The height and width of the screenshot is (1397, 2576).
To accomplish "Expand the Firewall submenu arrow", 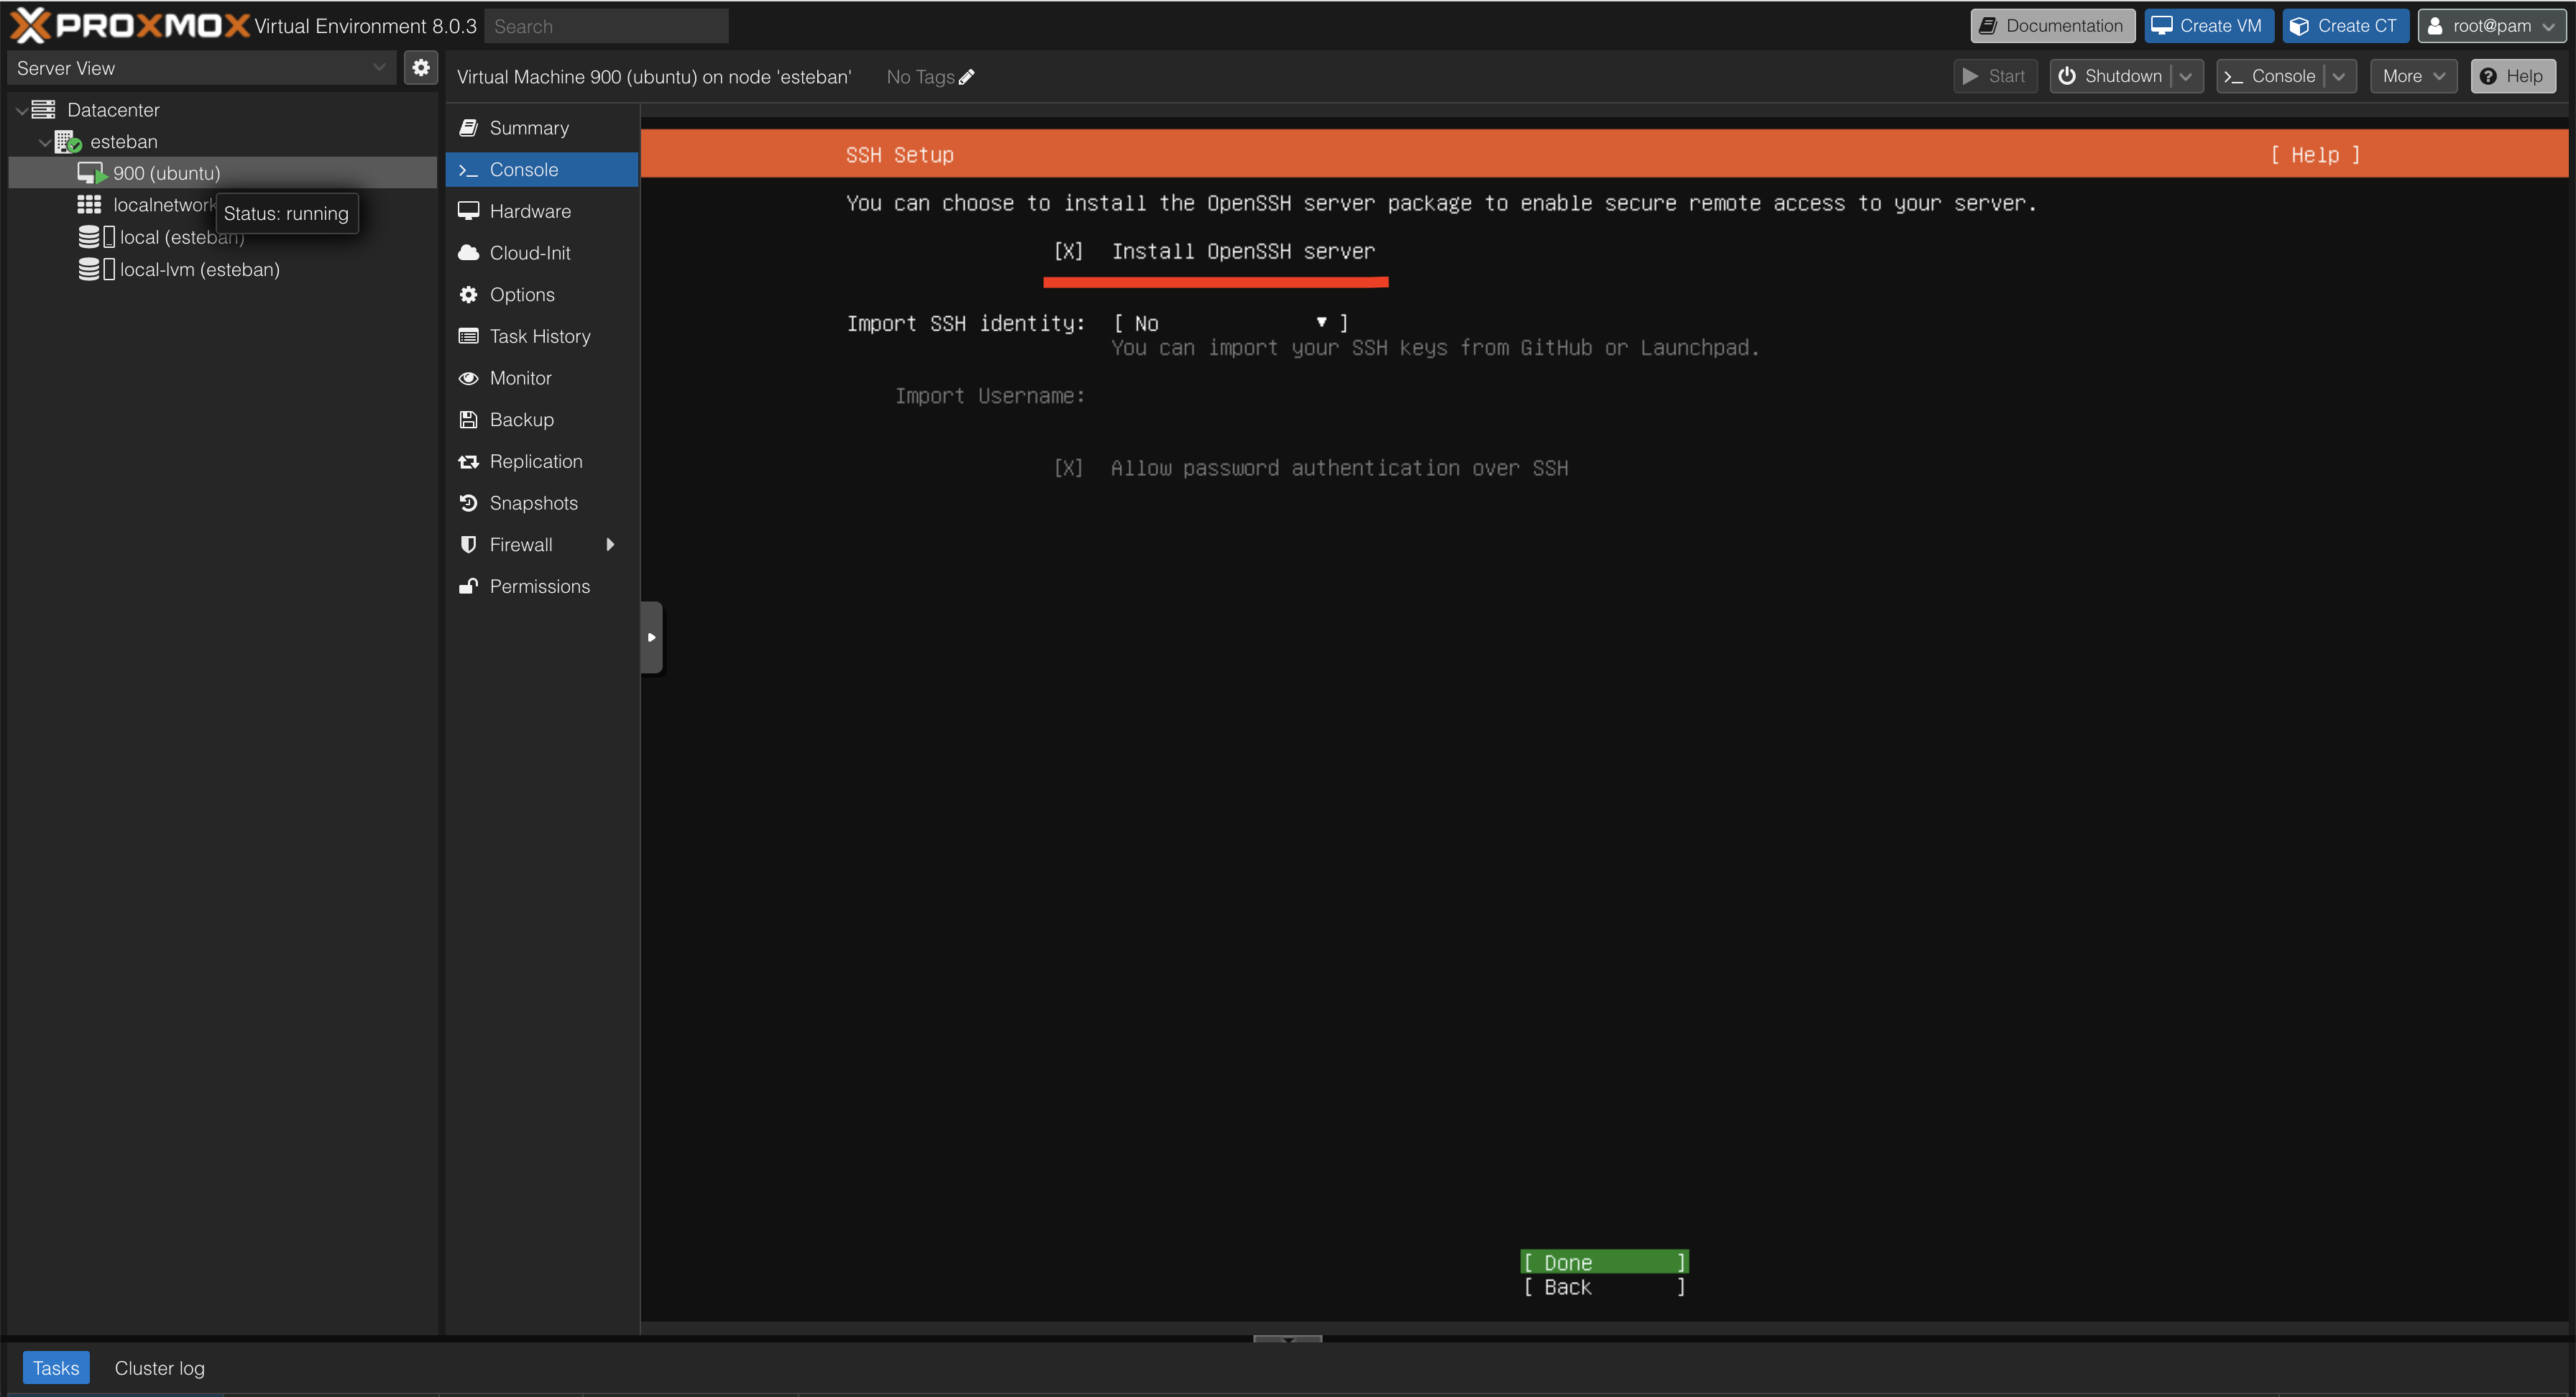I will coord(610,544).
